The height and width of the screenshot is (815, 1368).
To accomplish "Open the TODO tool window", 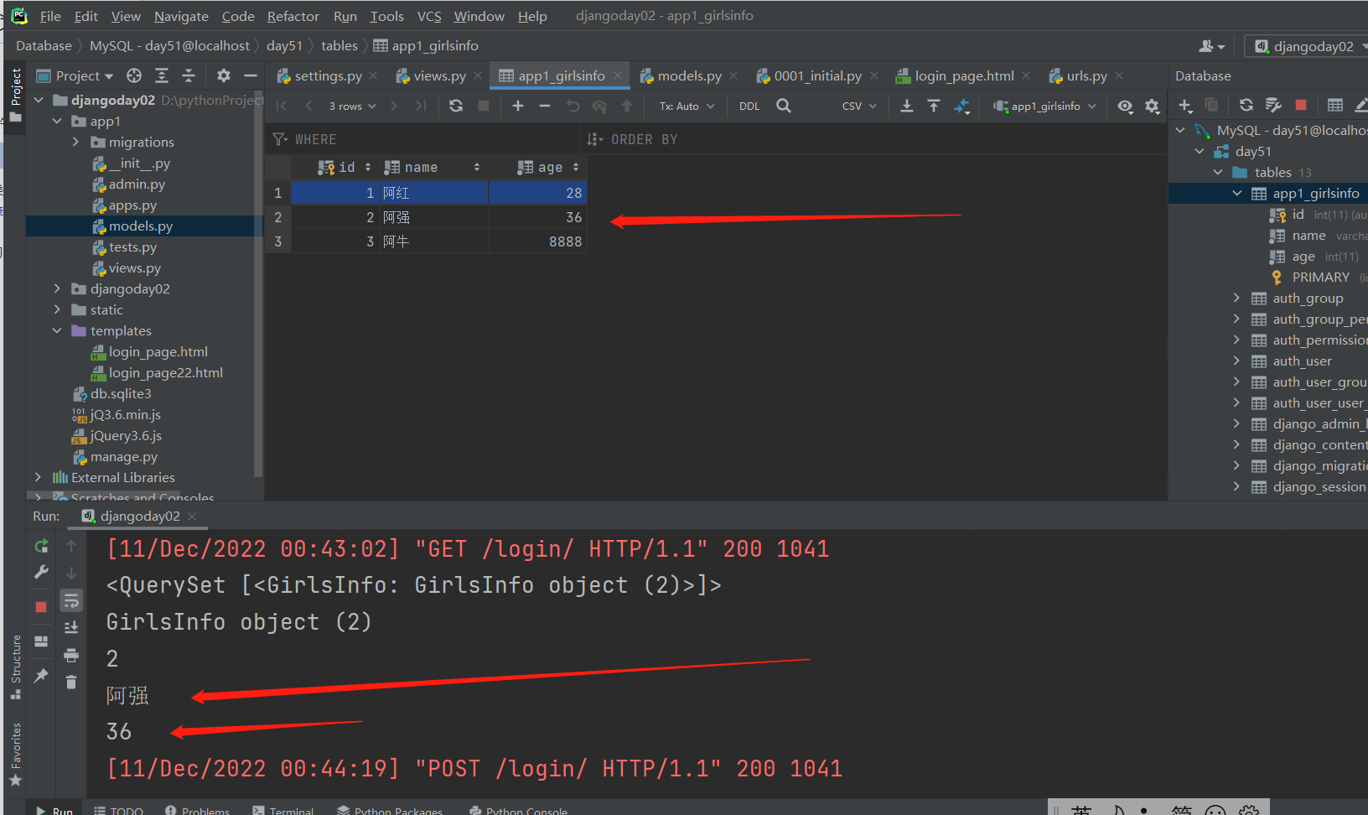I will (x=118, y=811).
